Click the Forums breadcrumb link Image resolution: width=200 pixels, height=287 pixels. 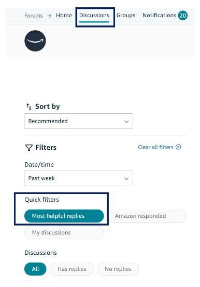pyautogui.click(x=34, y=16)
